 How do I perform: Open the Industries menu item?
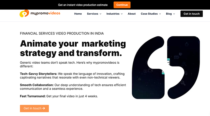pyautogui.click(x=113, y=14)
